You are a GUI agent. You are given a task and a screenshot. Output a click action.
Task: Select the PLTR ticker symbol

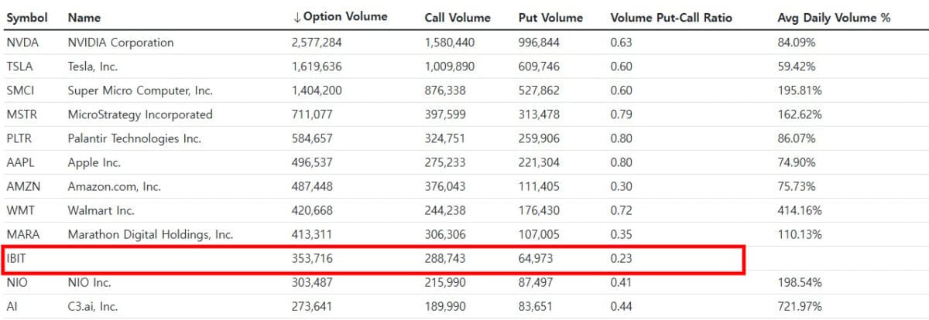click(19, 138)
